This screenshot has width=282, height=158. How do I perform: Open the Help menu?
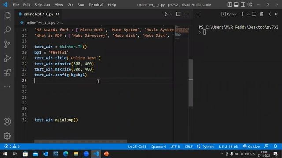112,5
